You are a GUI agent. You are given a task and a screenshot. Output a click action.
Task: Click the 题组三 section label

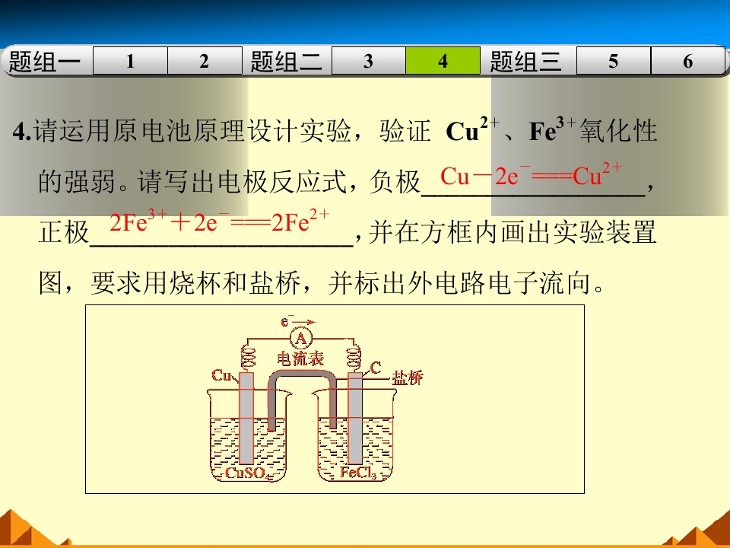[525, 61]
